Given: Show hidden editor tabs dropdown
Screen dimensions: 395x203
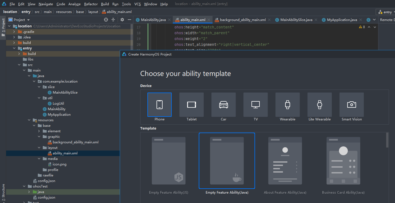Looking at the screenshot, I should tap(374, 20).
